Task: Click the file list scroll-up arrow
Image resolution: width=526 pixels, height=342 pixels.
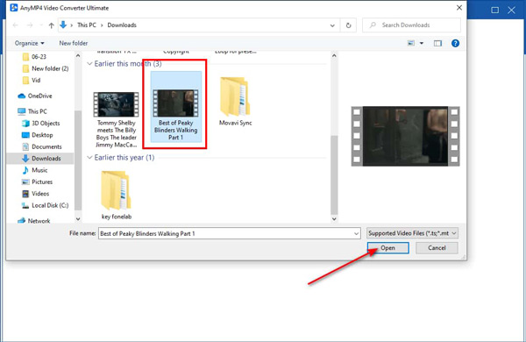Action: tap(334, 56)
